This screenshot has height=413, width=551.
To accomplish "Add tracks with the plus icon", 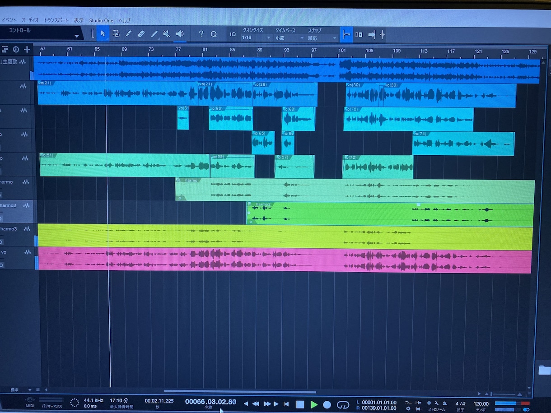I will tap(27, 49).
